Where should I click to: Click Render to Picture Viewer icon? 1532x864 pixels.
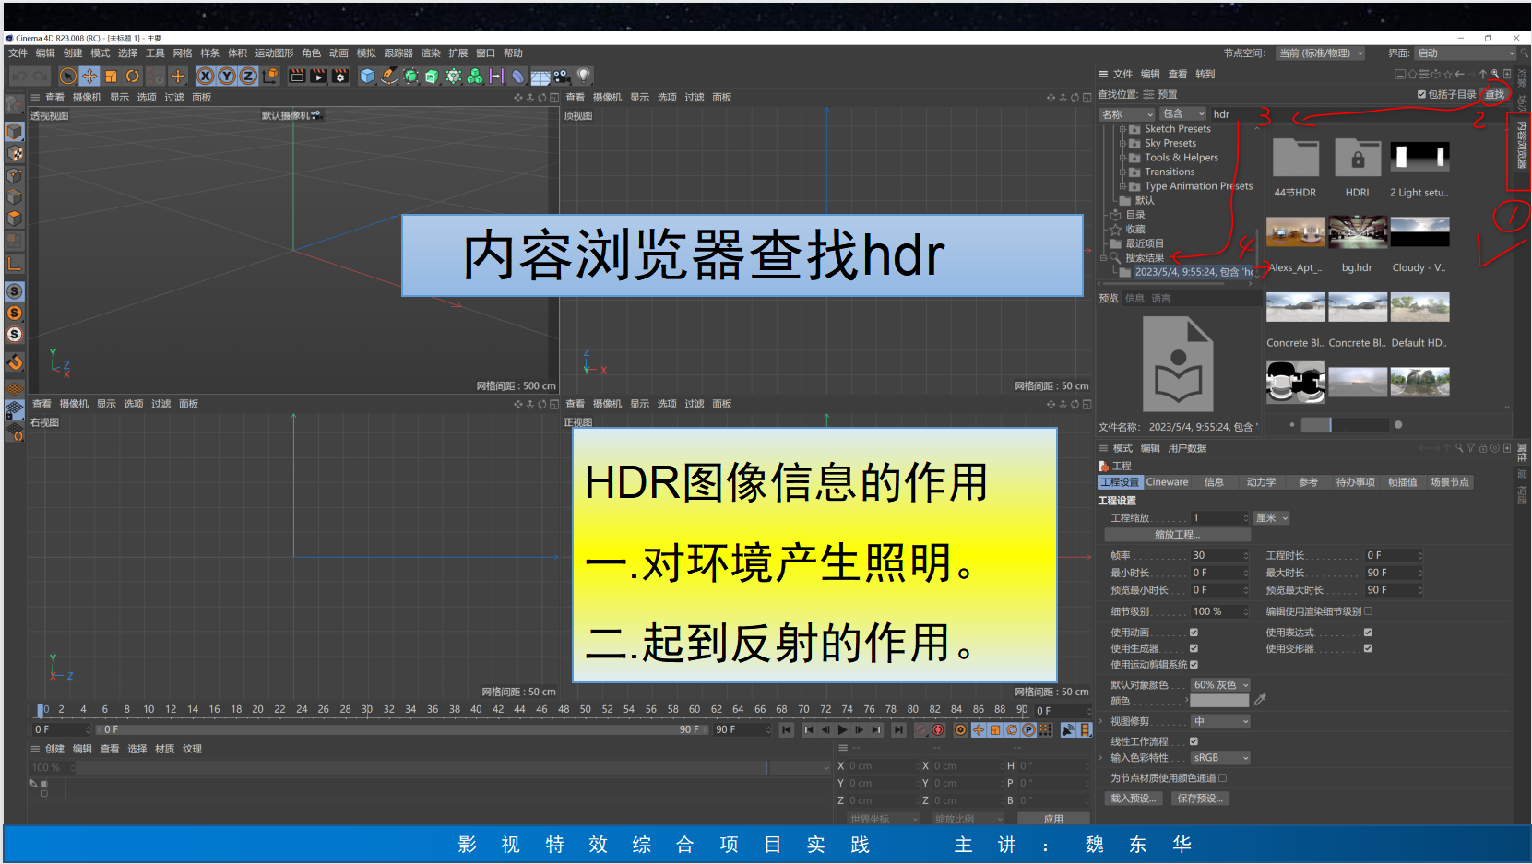pyautogui.click(x=318, y=77)
